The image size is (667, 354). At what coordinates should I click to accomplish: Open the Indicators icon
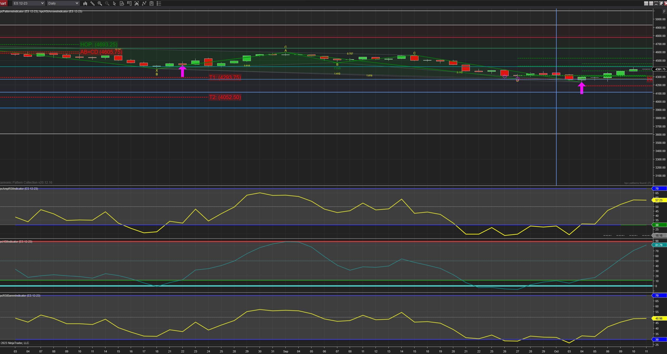pos(137,3)
